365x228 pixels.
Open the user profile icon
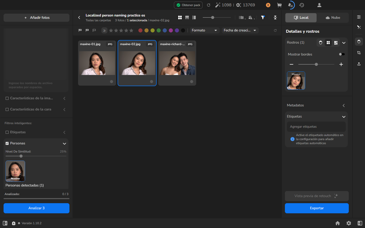tap(319, 5)
